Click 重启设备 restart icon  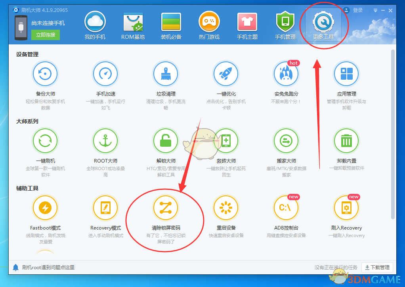tap(226, 208)
